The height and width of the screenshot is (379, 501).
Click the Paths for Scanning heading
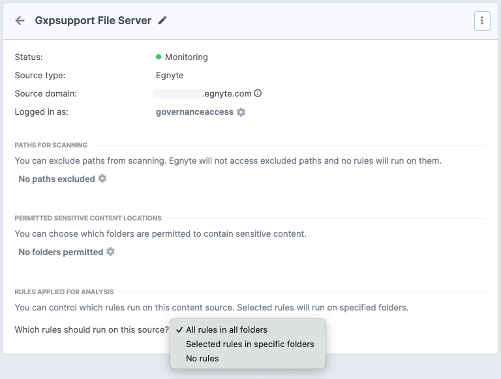tap(51, 145)
